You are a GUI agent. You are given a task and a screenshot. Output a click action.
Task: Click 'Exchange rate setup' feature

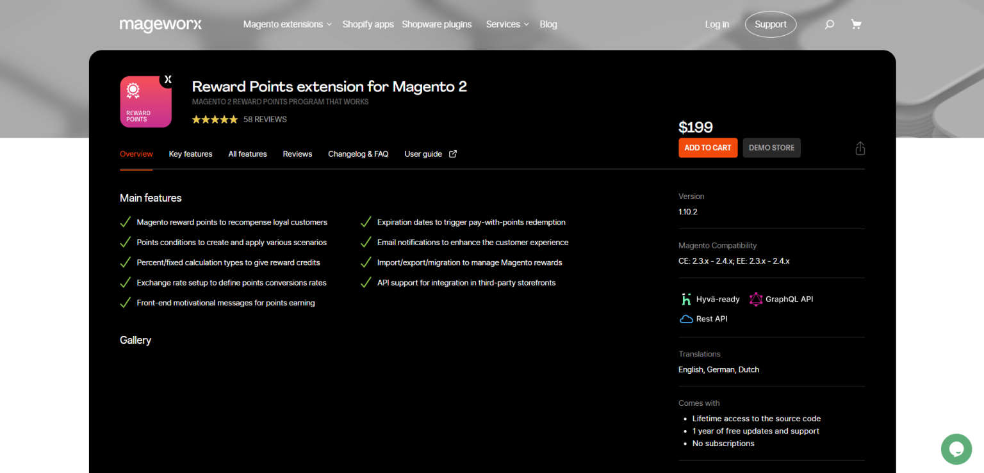point(231,283)
